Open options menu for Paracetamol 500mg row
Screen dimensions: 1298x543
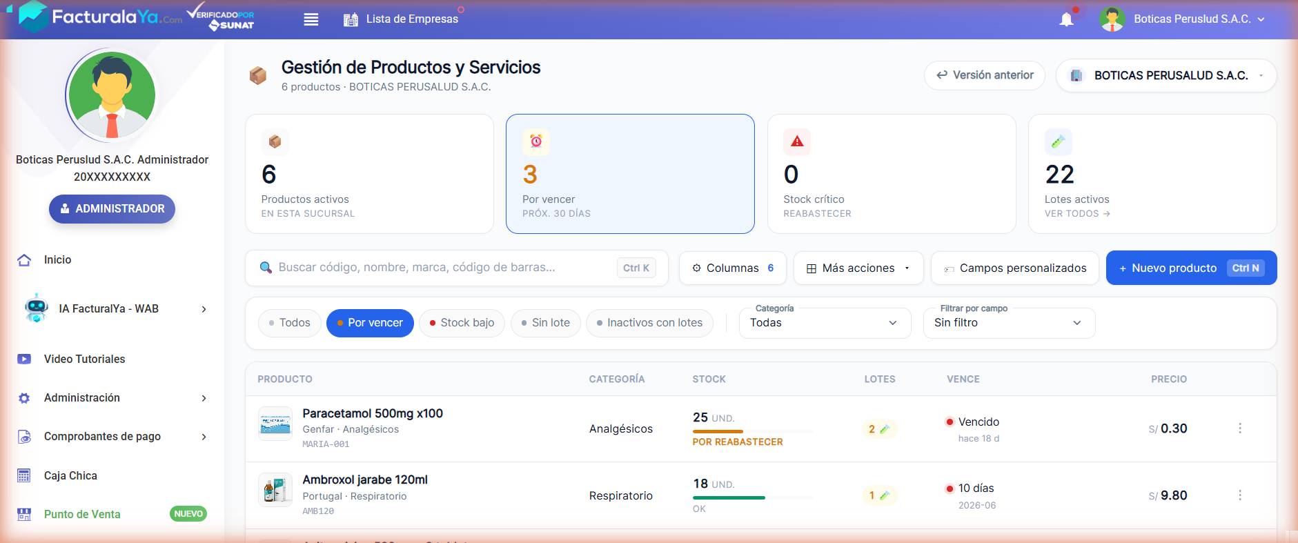(1240, 428)
